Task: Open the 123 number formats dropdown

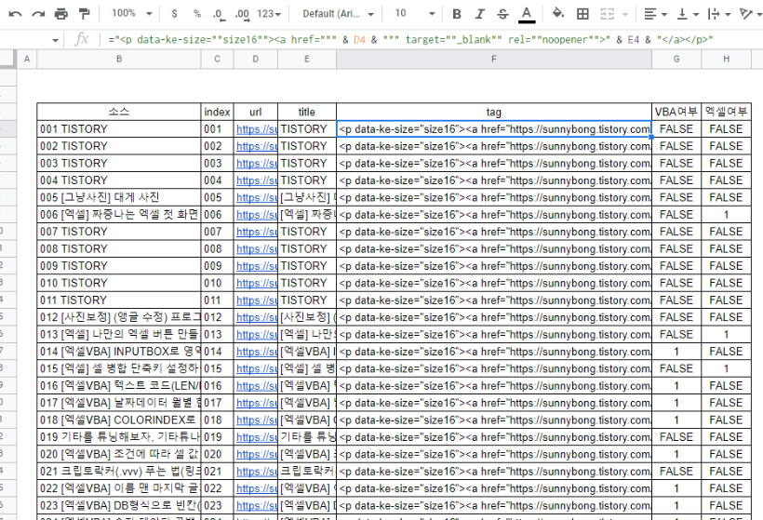Action: pyautogui.click(x=269, y=14)
